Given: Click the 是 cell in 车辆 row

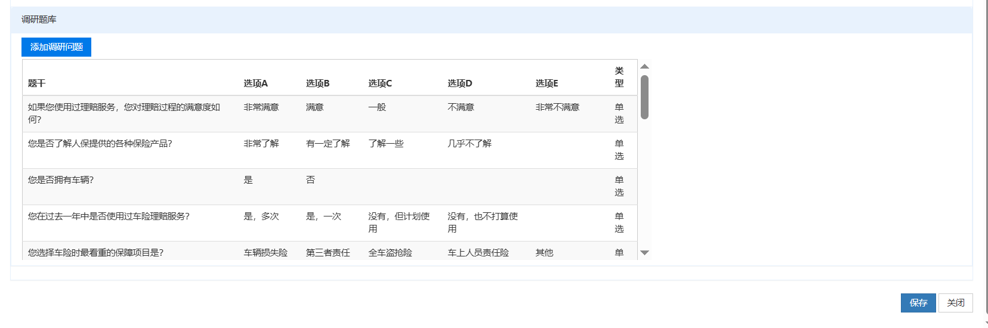Looking at the screenshot, I should (x=248, y=180).
